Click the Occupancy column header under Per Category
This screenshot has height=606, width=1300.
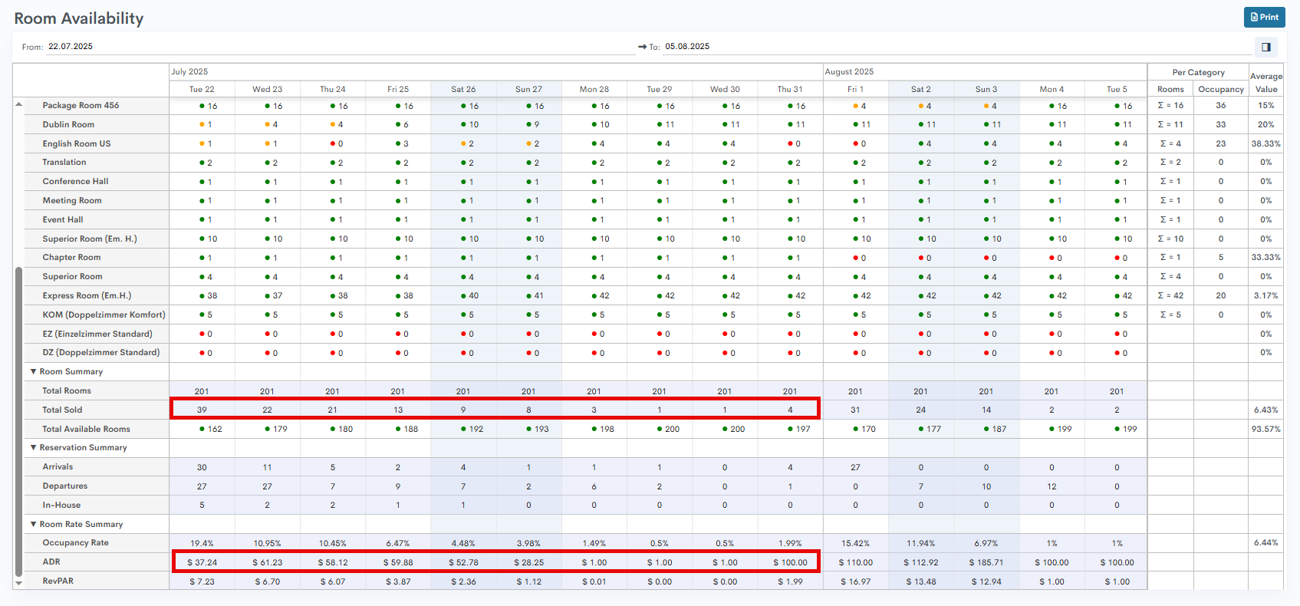(1220, 89)
